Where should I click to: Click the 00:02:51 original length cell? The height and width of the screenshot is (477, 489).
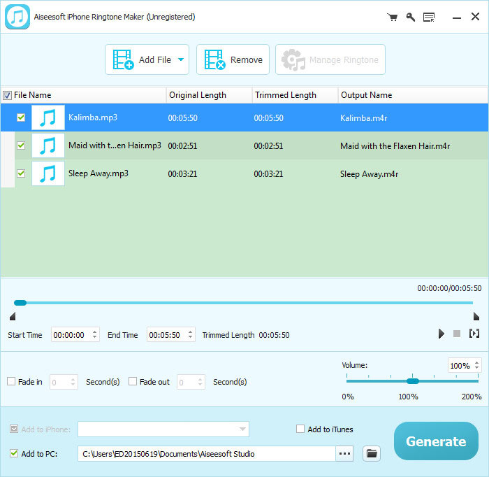(182, 146)
